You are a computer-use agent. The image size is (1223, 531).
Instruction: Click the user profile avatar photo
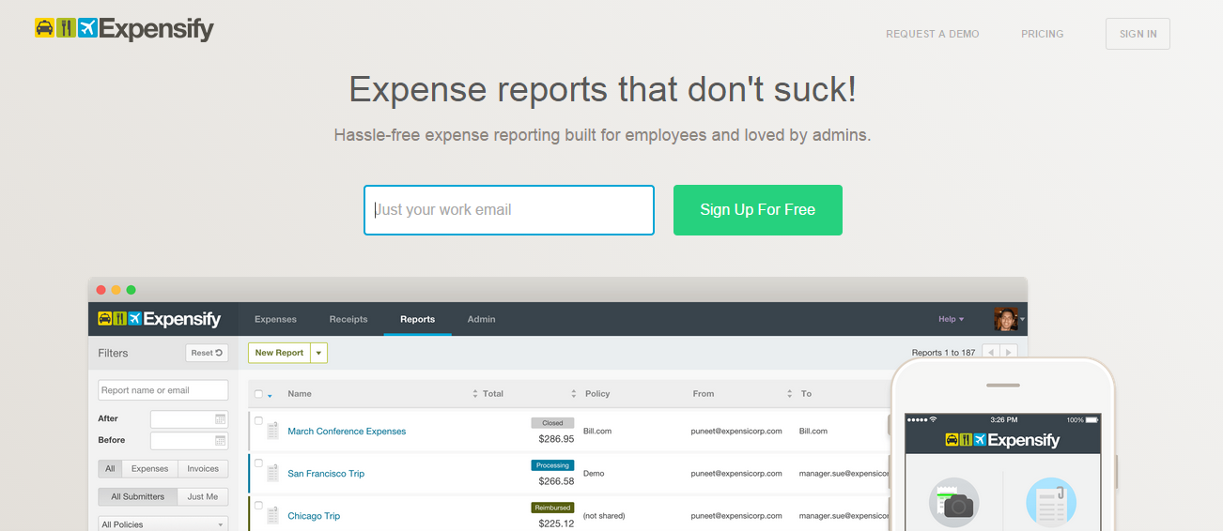click(1005, 319)
